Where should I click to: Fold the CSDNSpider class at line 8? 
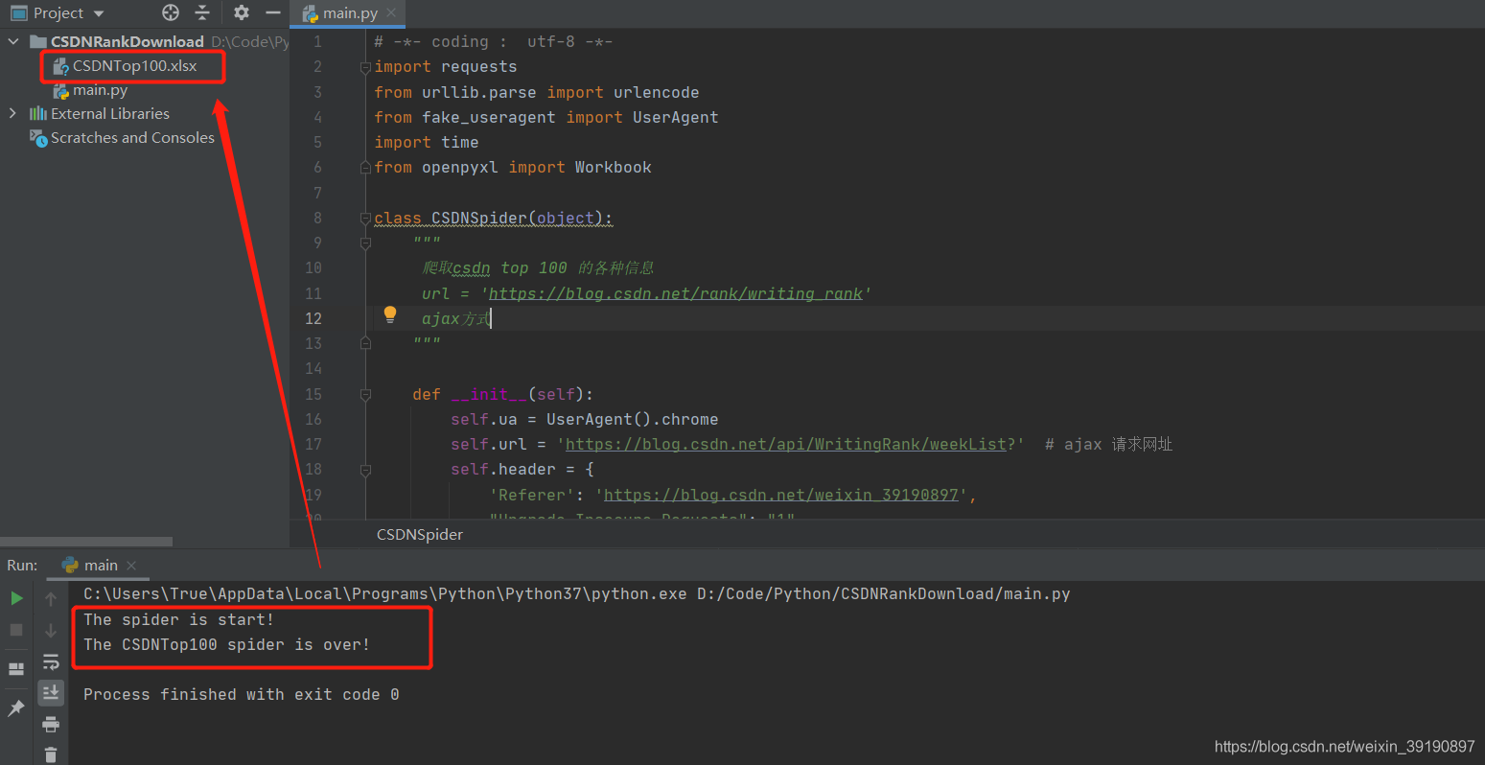(x=365, y=219)
